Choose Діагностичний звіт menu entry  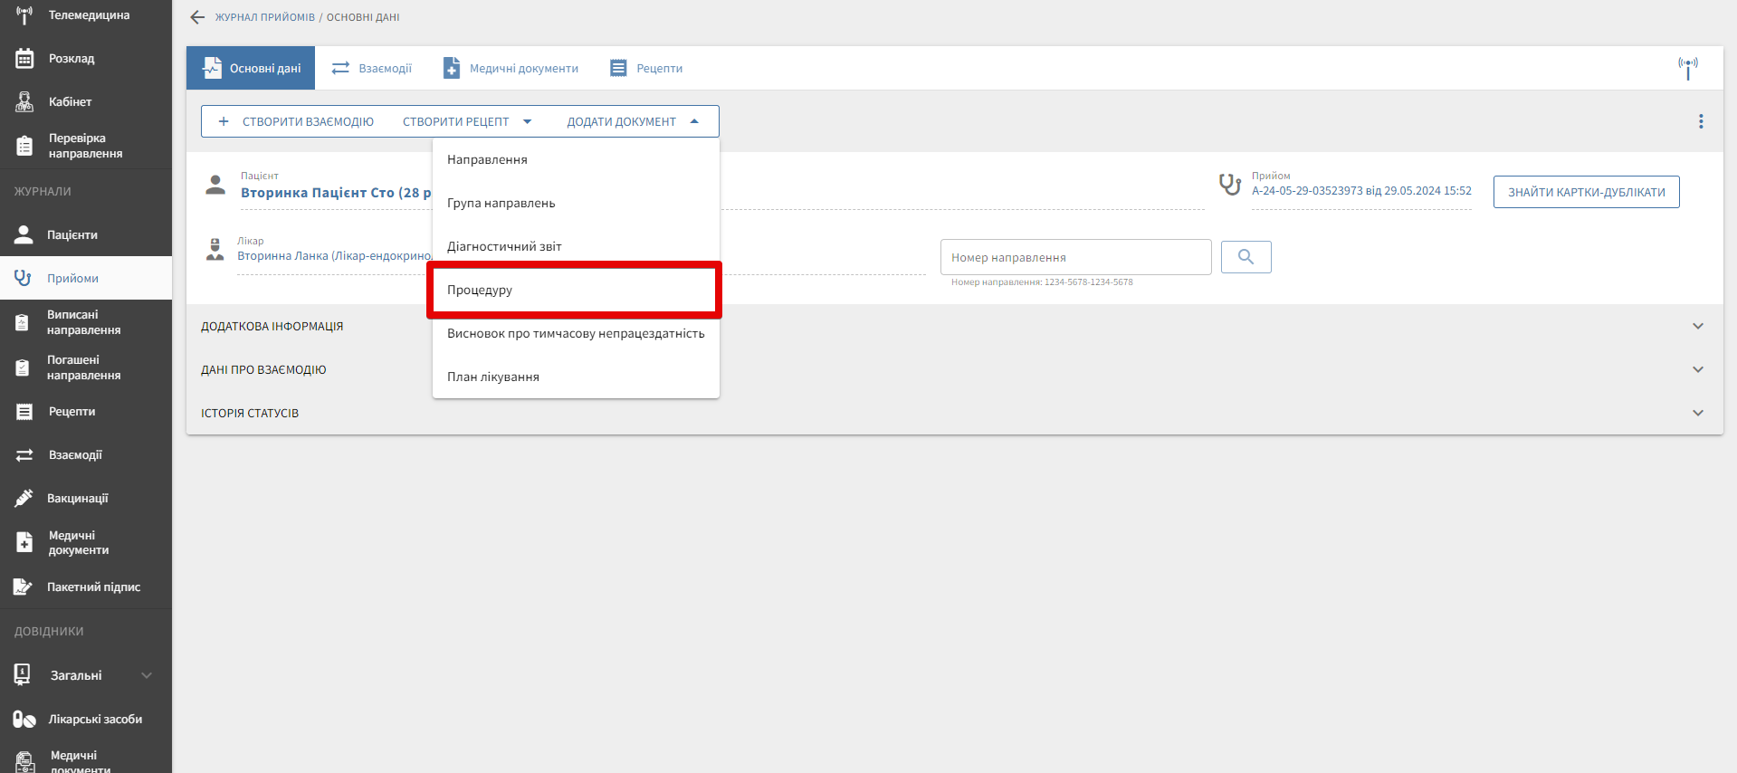coord(504,247)
